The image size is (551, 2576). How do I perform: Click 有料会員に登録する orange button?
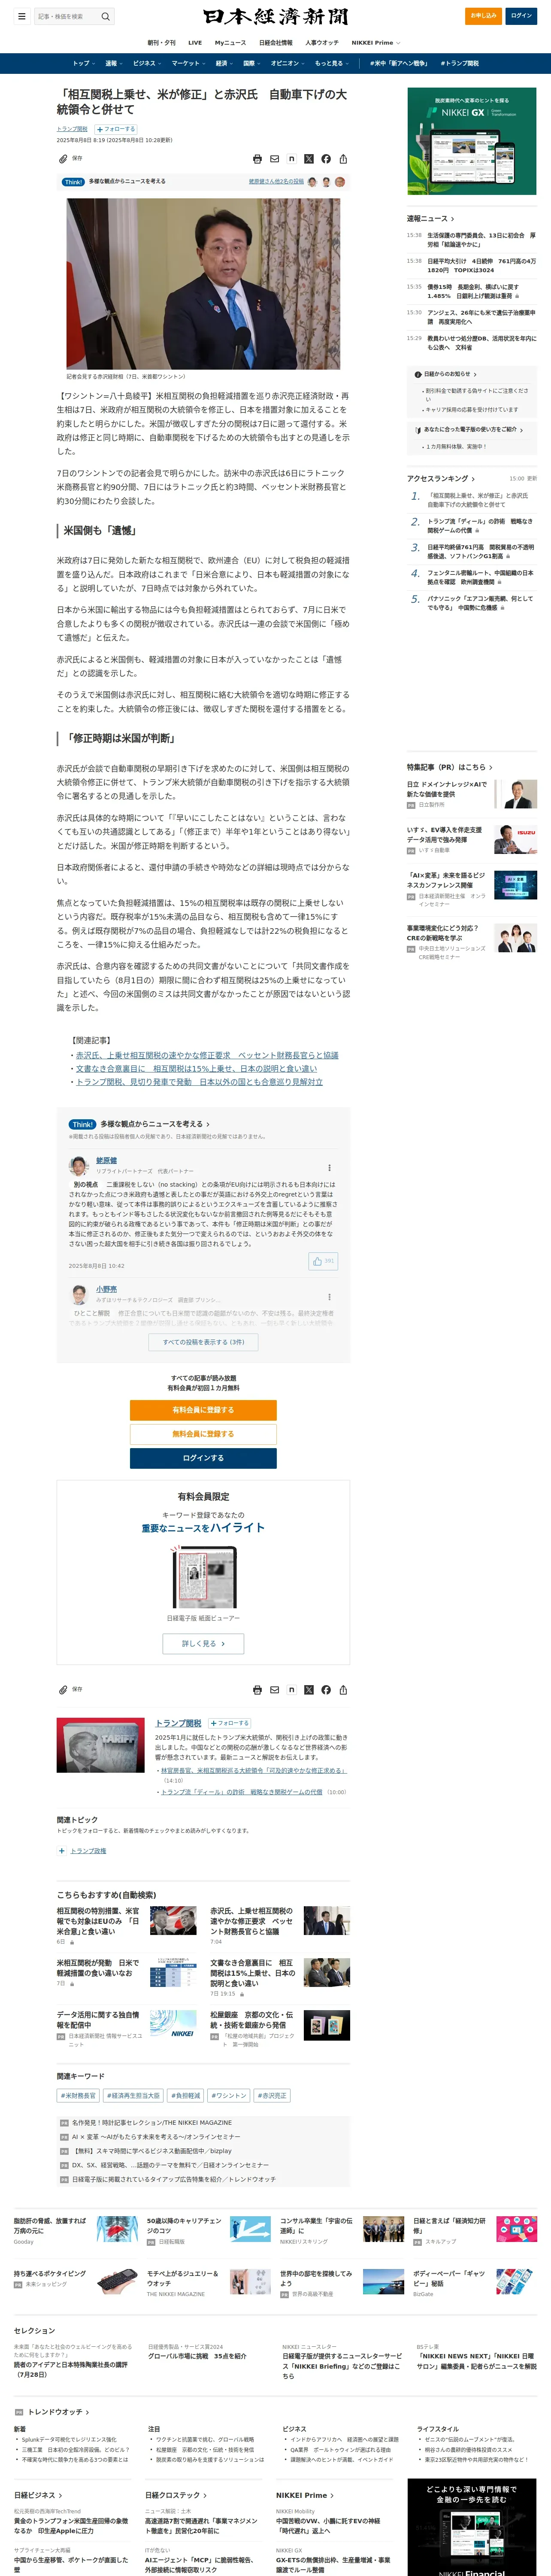[203, 1410]
